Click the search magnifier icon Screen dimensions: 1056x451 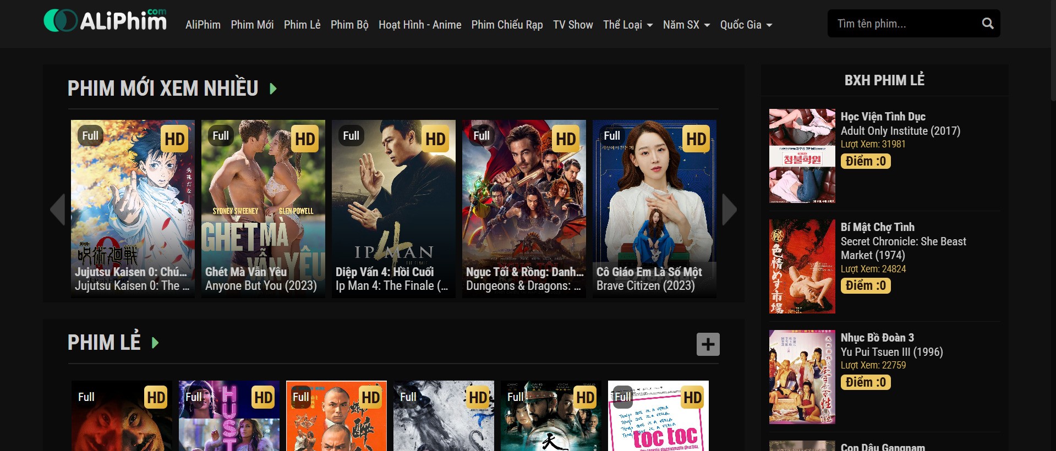coord(988,24)
